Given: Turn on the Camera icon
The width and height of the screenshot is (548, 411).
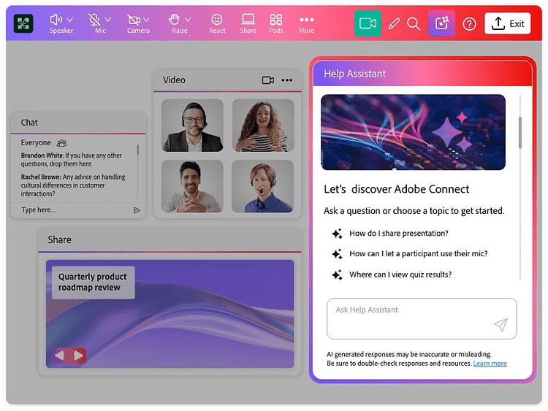Looking at the screenshot, I should click(x=134, y=20).
